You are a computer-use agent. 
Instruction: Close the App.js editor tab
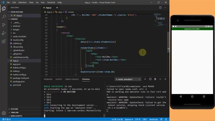(x=57, y=8)
